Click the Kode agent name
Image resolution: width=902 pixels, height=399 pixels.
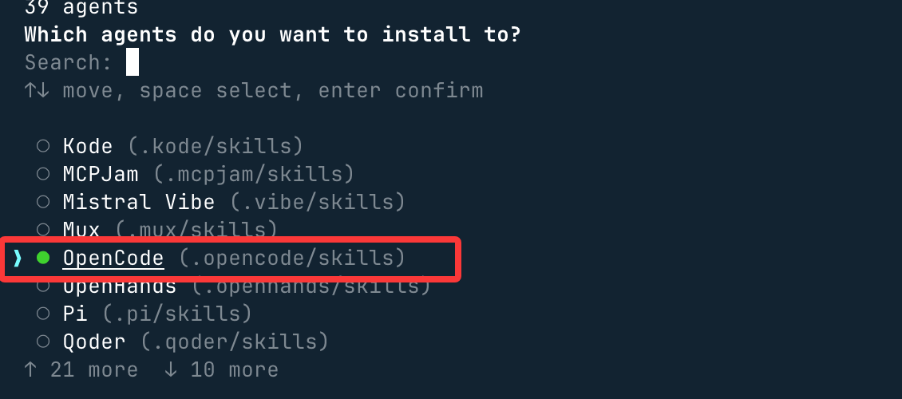(x=88, y=146)
